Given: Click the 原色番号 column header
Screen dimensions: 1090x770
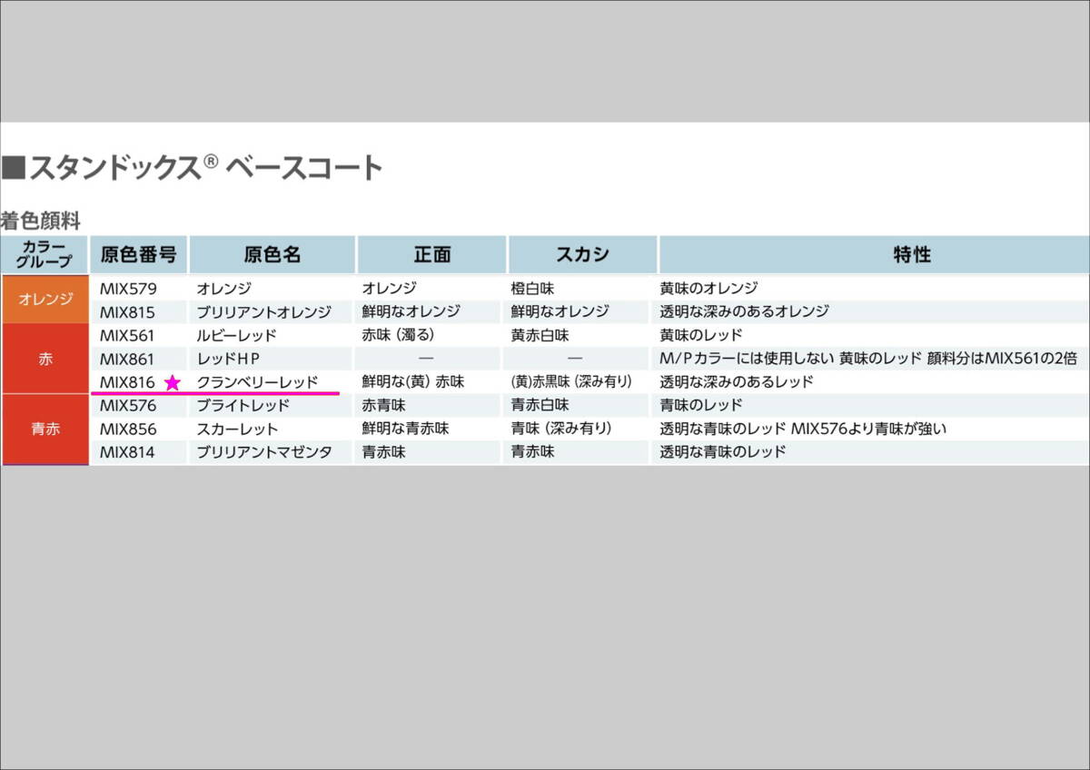Looking at the screenshot, I should 138,254.
